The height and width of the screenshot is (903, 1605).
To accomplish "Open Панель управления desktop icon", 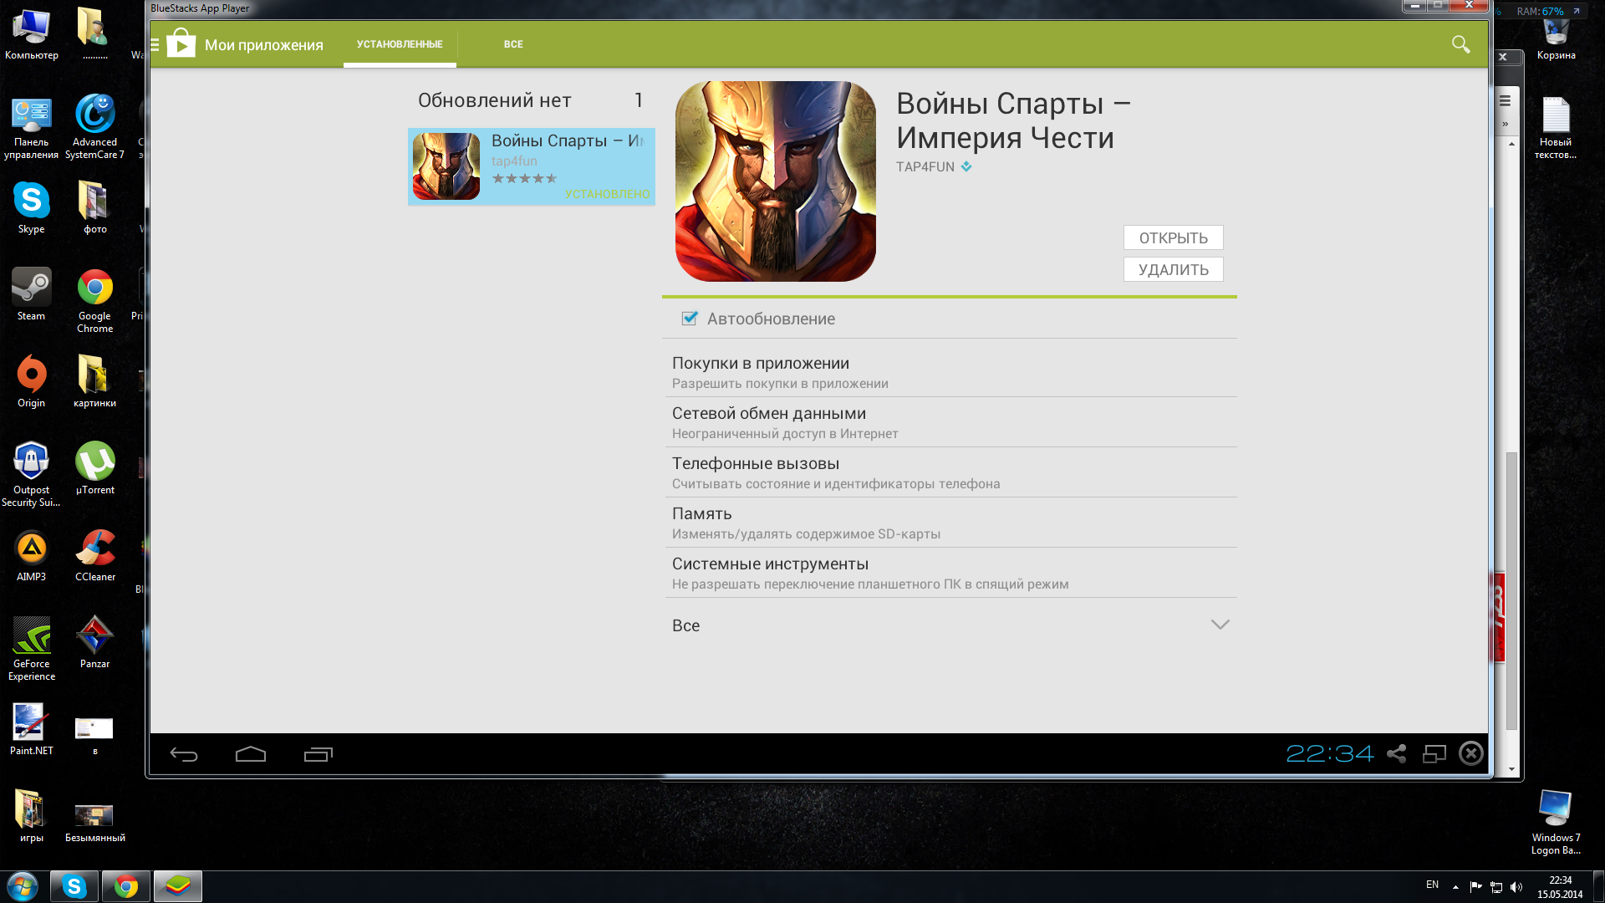I will coord(32,127).
